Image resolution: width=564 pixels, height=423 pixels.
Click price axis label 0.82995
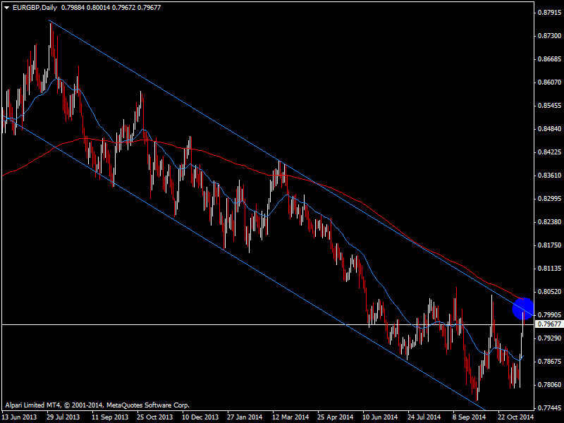(x=549, y=199)
